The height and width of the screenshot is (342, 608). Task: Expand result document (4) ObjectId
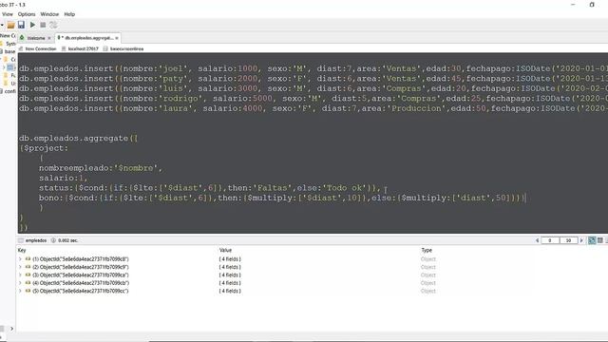click(x=20, y=283)
